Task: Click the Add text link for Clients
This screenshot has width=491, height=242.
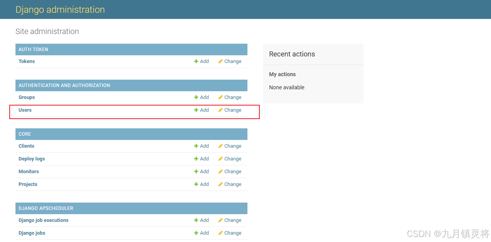Action: click(x=205, y=146)
